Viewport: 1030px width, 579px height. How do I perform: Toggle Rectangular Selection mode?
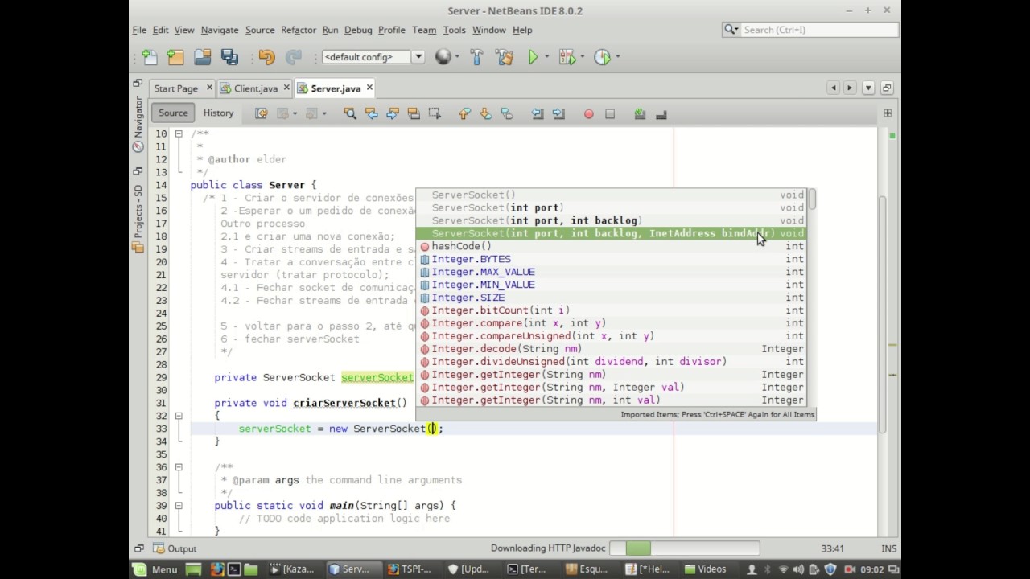[435, 114]
